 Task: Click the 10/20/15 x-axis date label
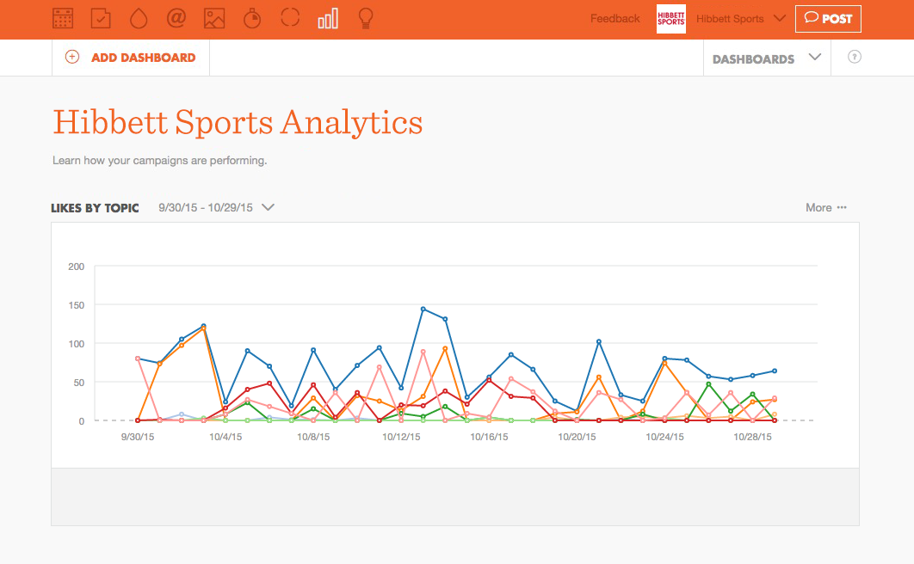(x=577, y=437)
